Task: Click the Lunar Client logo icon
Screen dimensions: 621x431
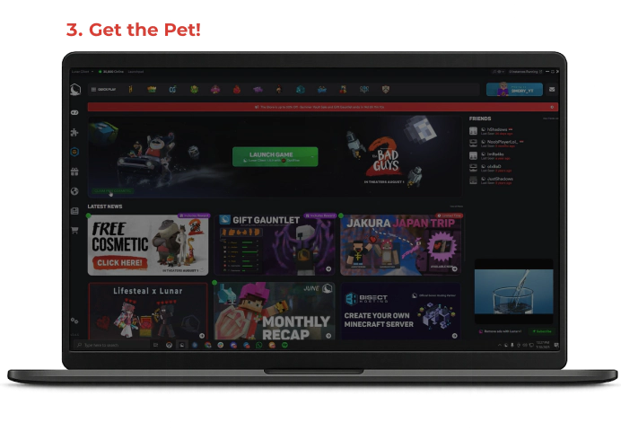Action: click(75, 89)
